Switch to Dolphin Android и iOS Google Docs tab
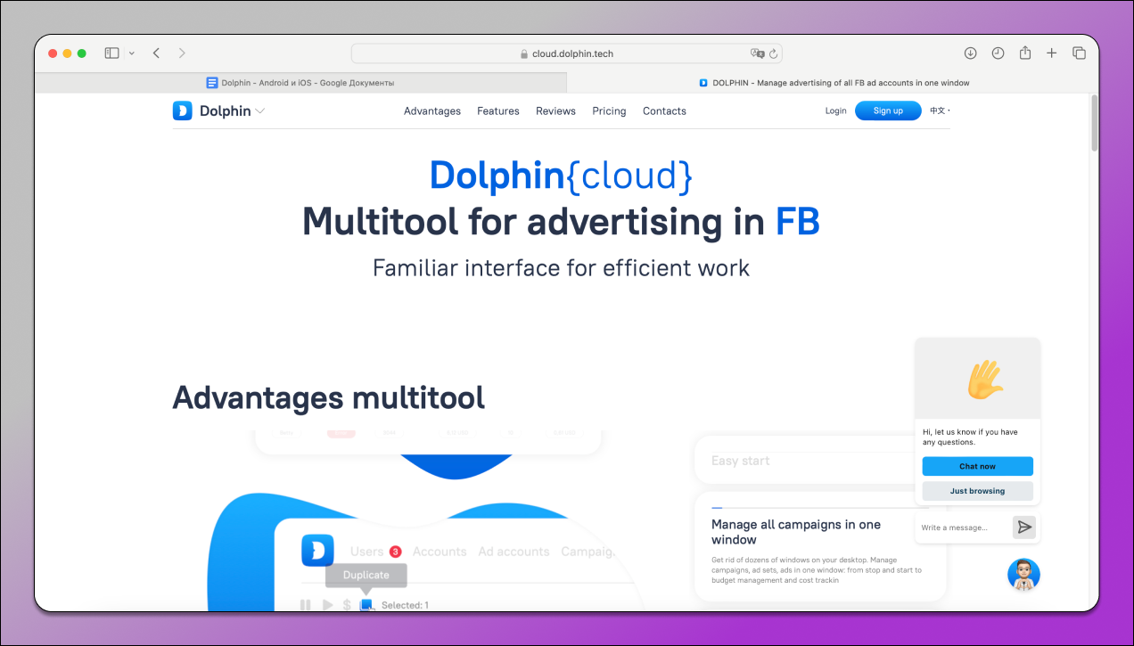This screenshot has height=646, width=1134. (x=300, y=83)
